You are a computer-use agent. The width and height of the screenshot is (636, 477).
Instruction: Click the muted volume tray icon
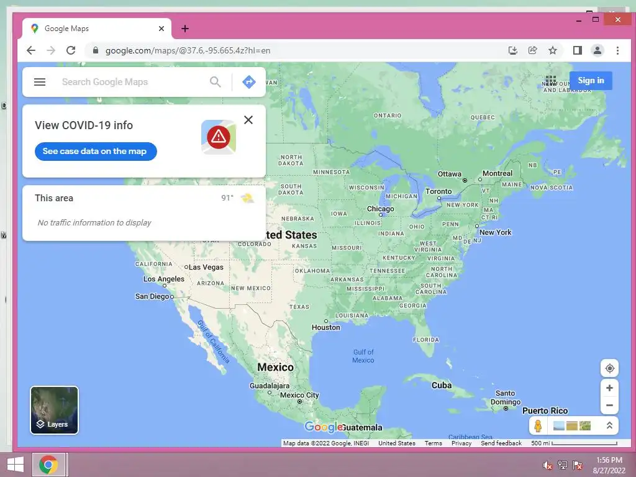click(x=548, y=465)
